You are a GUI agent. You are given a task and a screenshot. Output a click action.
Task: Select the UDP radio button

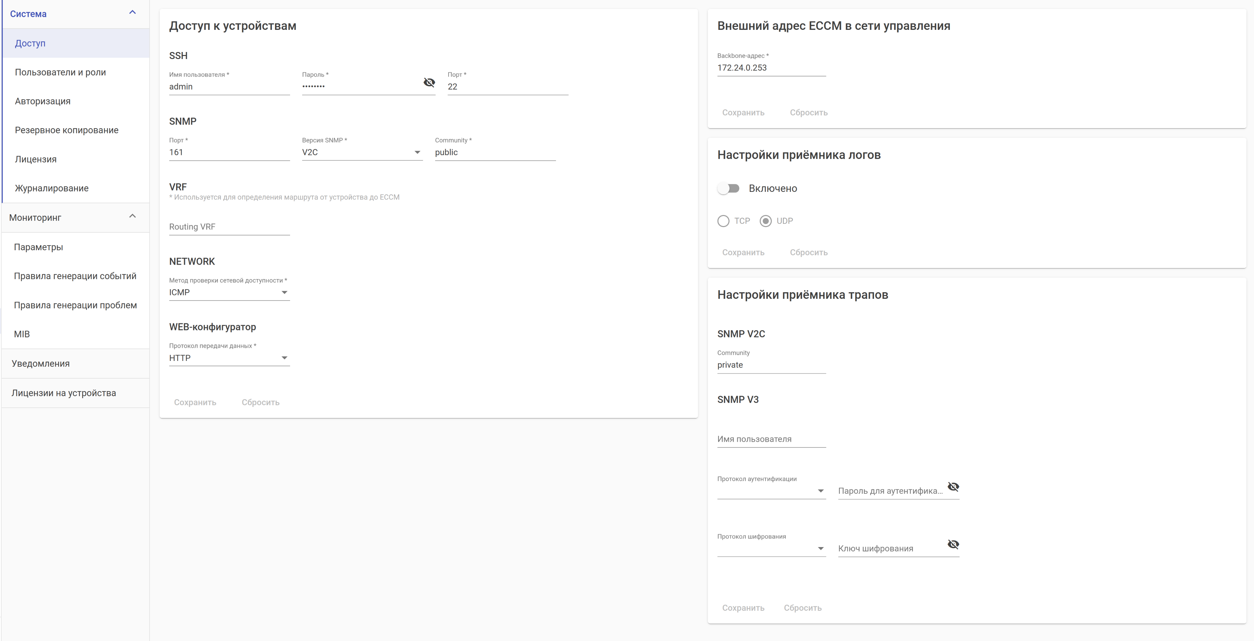766,221
